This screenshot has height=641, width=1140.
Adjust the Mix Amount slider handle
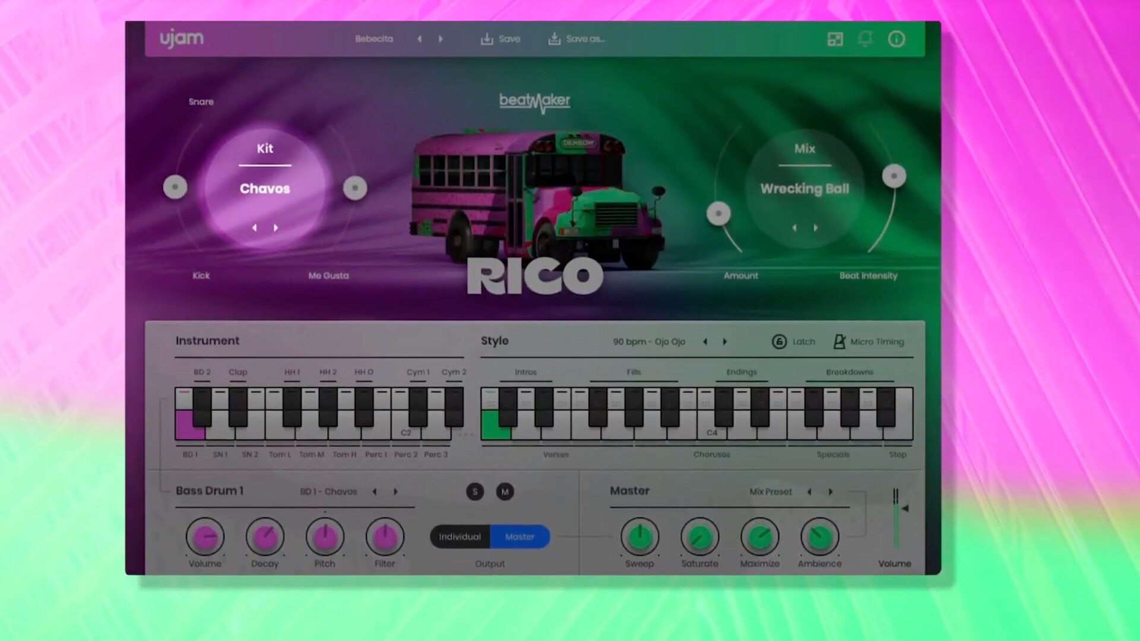[718, 213]
